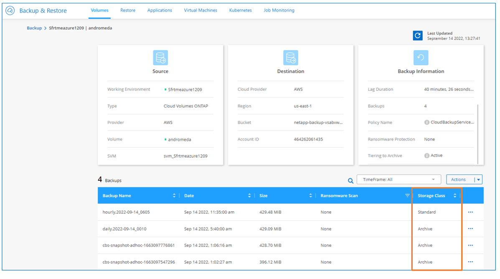Click the Backup & Restore cloud logo
This screenshot has width=500, height=279.
pos(10,10)
